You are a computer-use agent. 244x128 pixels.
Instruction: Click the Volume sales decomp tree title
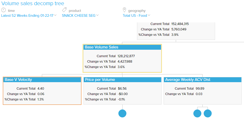point(33,4)
